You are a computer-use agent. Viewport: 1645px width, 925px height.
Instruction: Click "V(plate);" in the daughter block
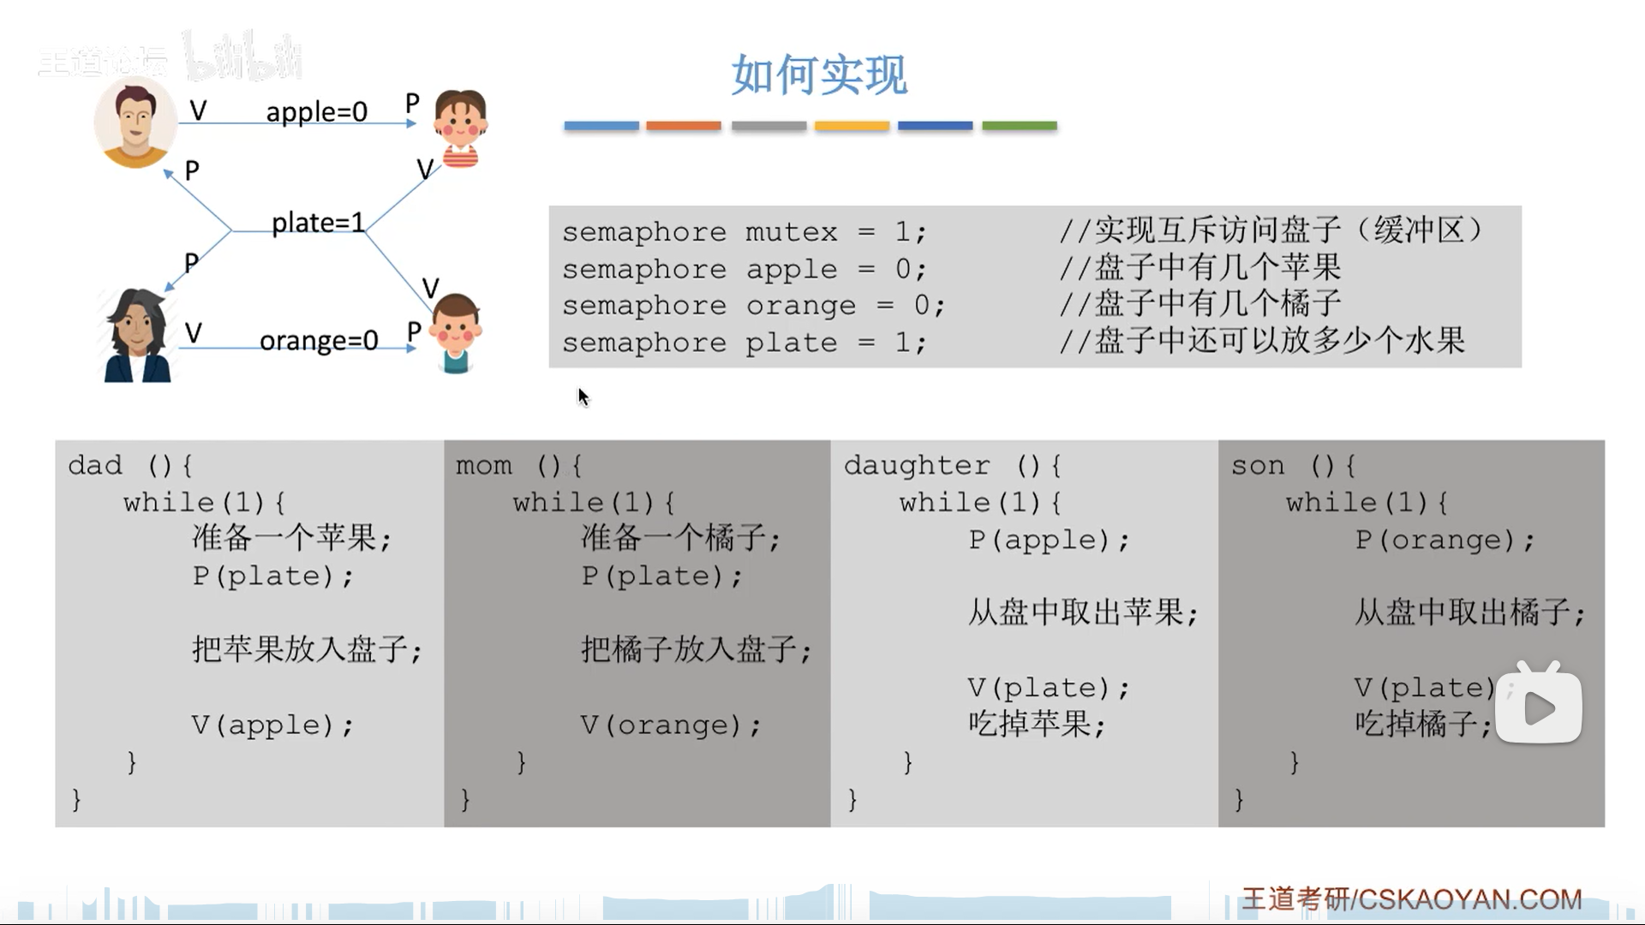click(1049, 688)
